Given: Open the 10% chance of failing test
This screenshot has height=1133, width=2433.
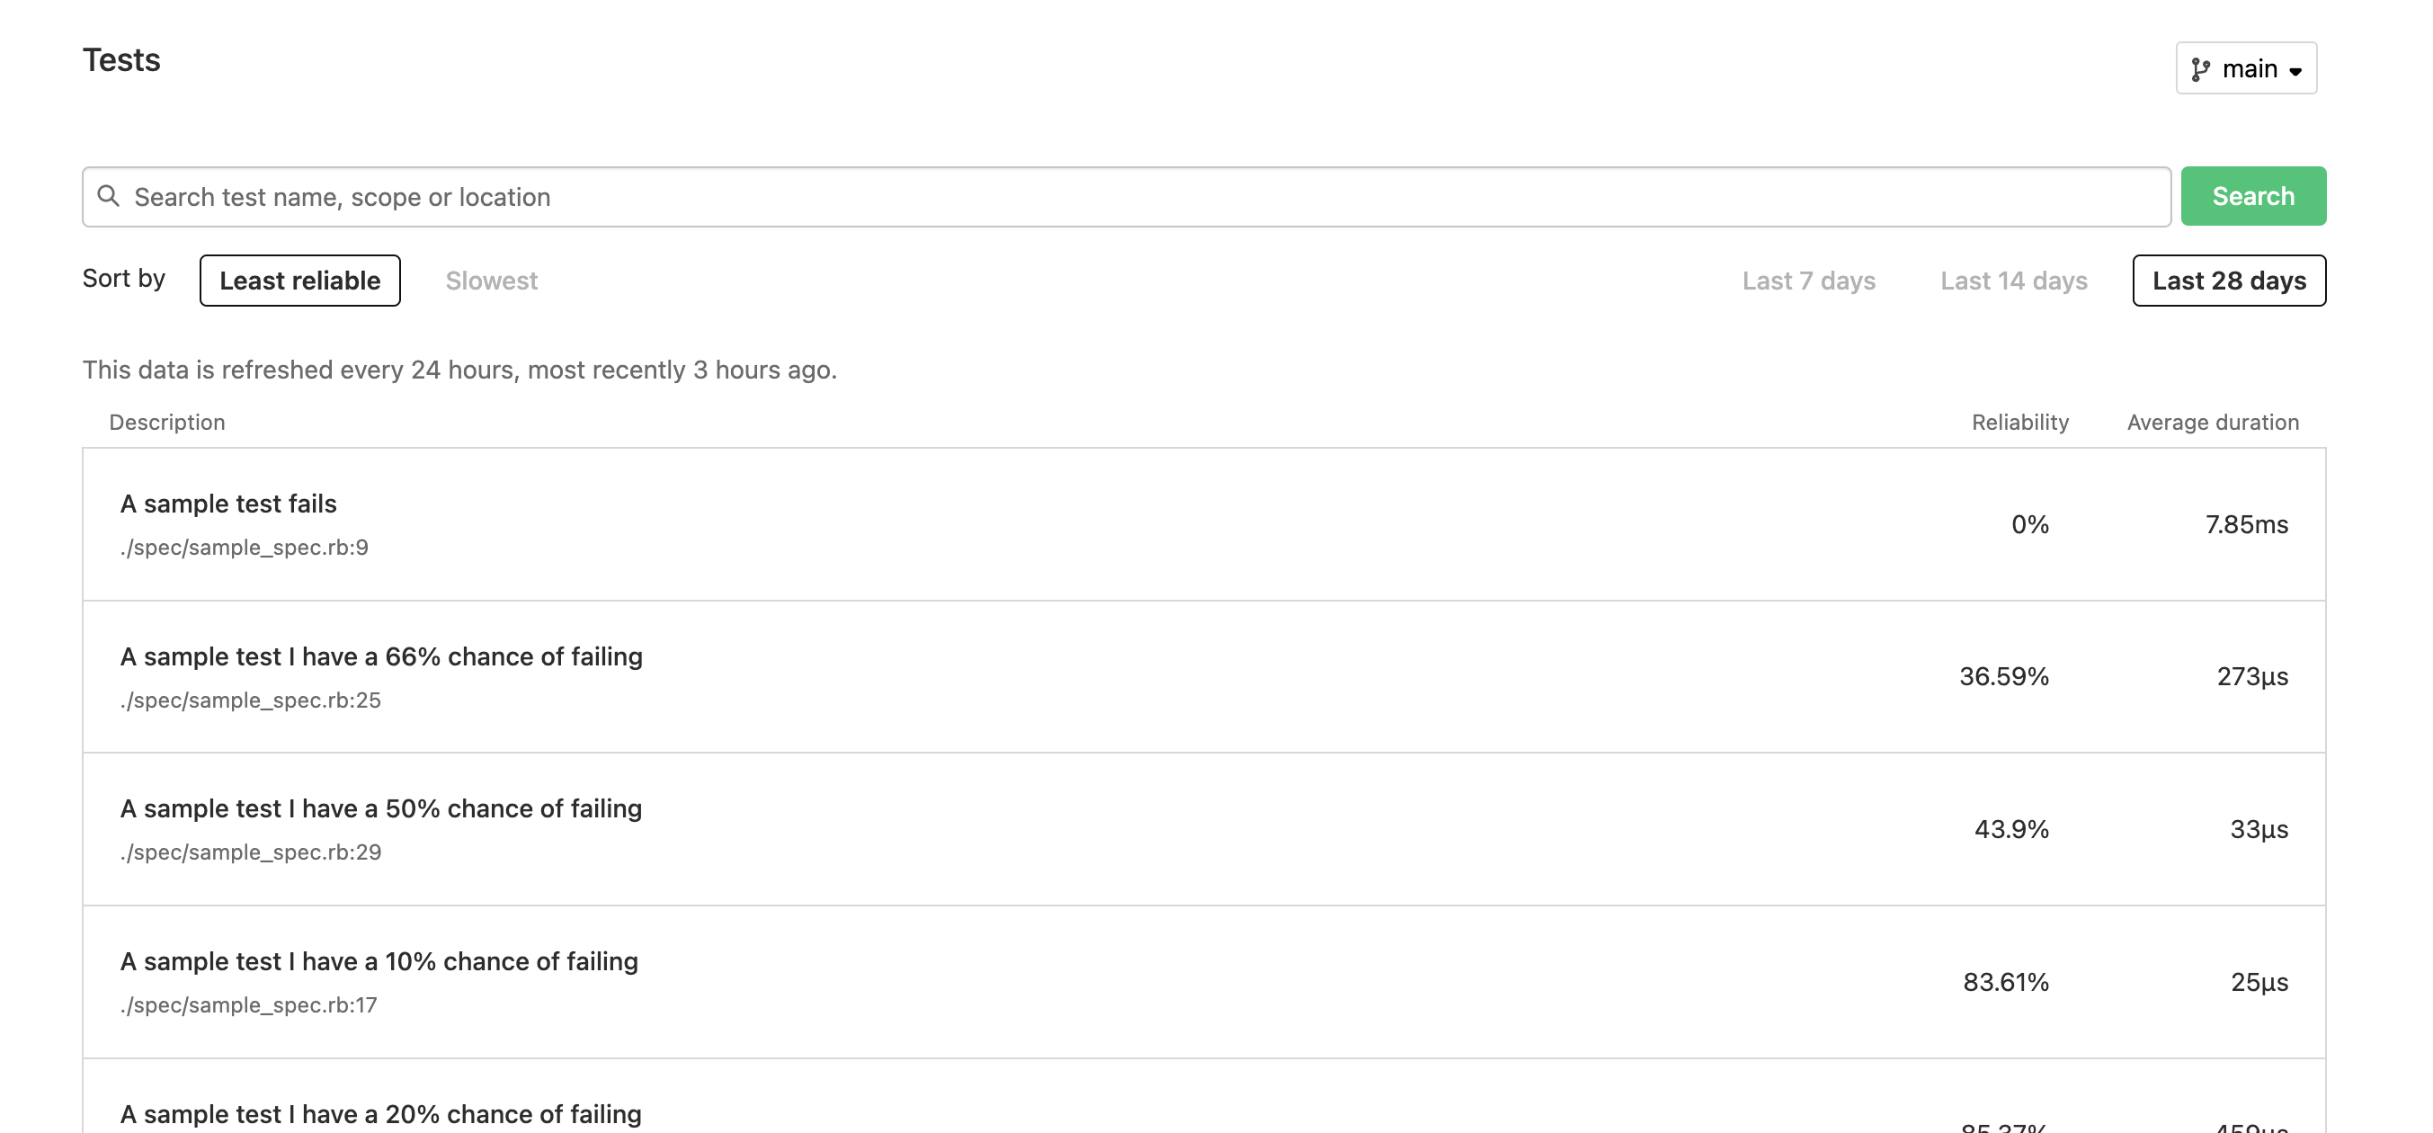Looking at the screenshot, I should [x=379, y=961].
